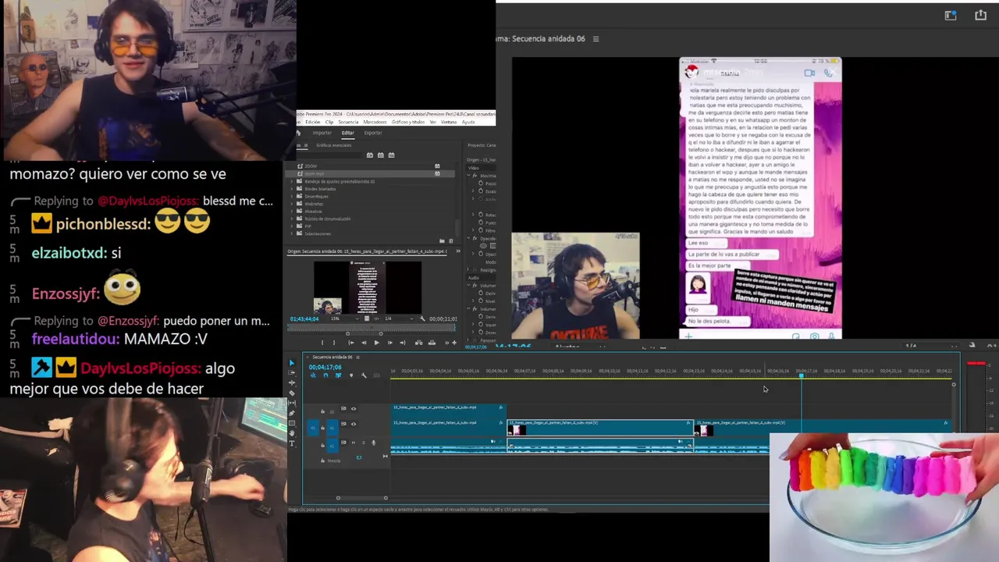999x562 pixels.
Task: Toggle Linked Selection in the timeline
Action: [338, 375]
